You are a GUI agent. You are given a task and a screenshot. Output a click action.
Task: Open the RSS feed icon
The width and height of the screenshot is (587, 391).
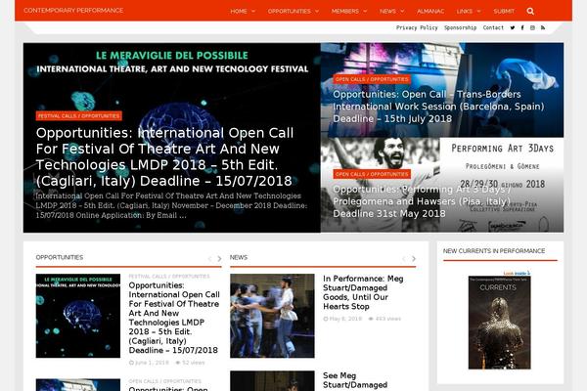(x=543, y=27)
